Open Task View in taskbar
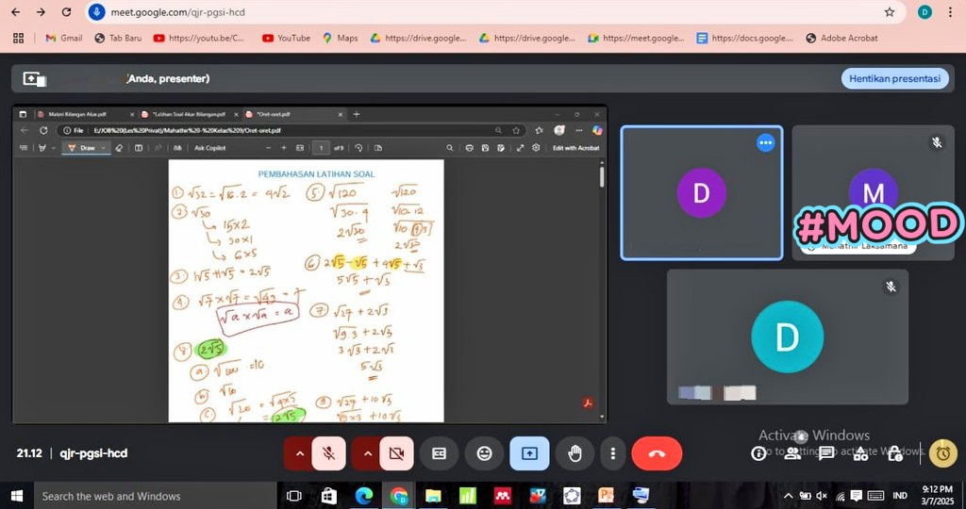Screen dimensions: 966x509 294,496
